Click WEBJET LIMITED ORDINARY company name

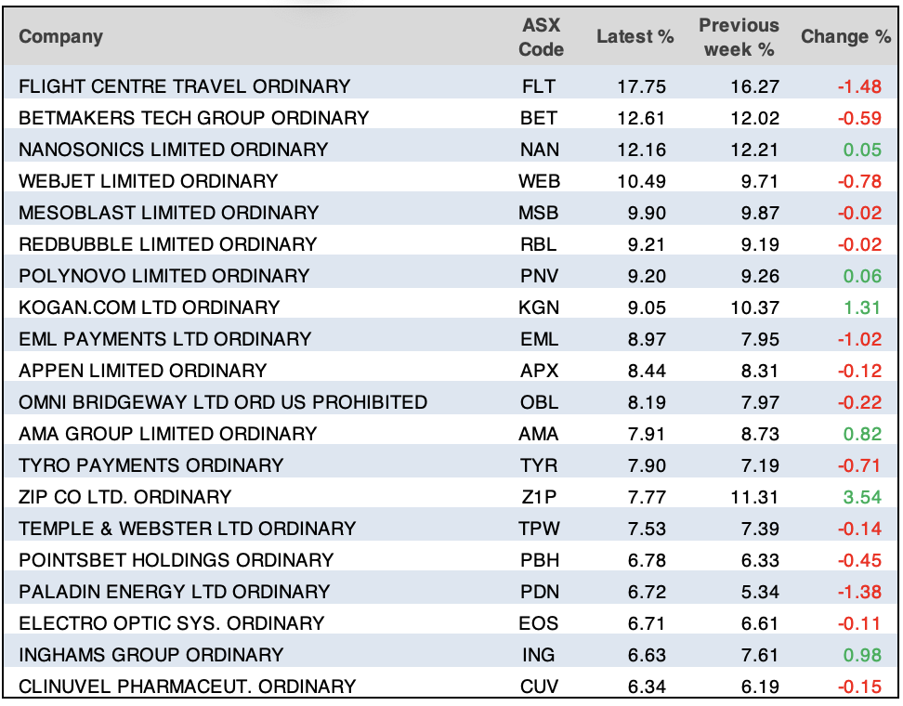coord(149,181)
